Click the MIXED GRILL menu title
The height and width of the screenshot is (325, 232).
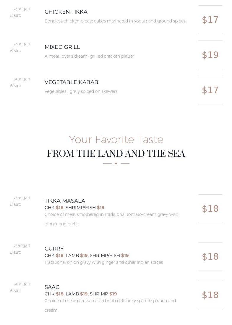click(62, 47)
